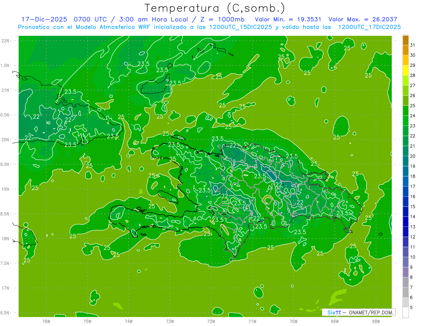The height and width of the screenshot is (326, 422).
Task: Click the '25' label on the legend scale
Action: coord(413,106)
